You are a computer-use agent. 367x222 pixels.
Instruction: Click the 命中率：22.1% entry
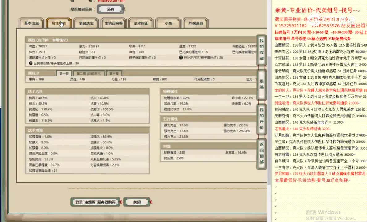coord(242,98)
